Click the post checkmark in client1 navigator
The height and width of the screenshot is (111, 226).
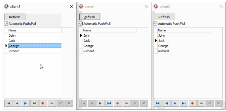60,103
